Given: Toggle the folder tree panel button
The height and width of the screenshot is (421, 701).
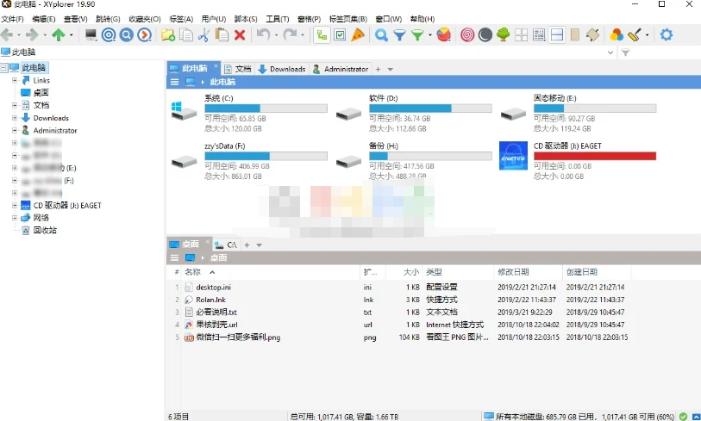Looking at the screenshot, I should click(x=322, y=34).
